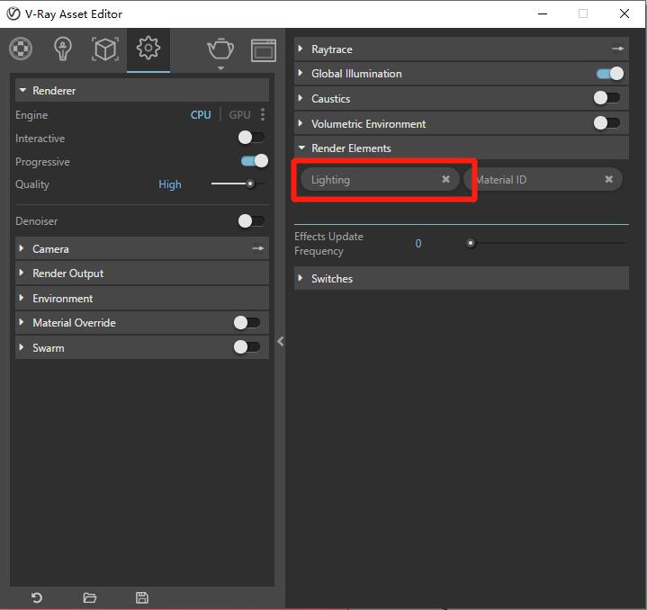This screenshot has height=610, width=647.
Task: Open the Geometry asset category
Action: point(105,49)
